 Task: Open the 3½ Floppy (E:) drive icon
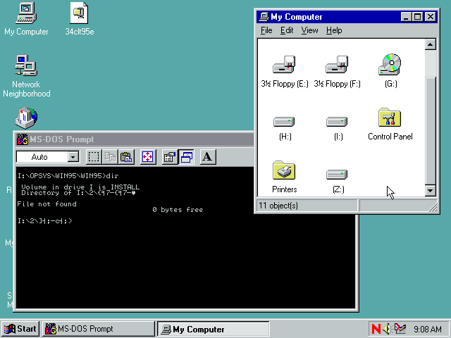pyautogui.click(x=284, y=64)
